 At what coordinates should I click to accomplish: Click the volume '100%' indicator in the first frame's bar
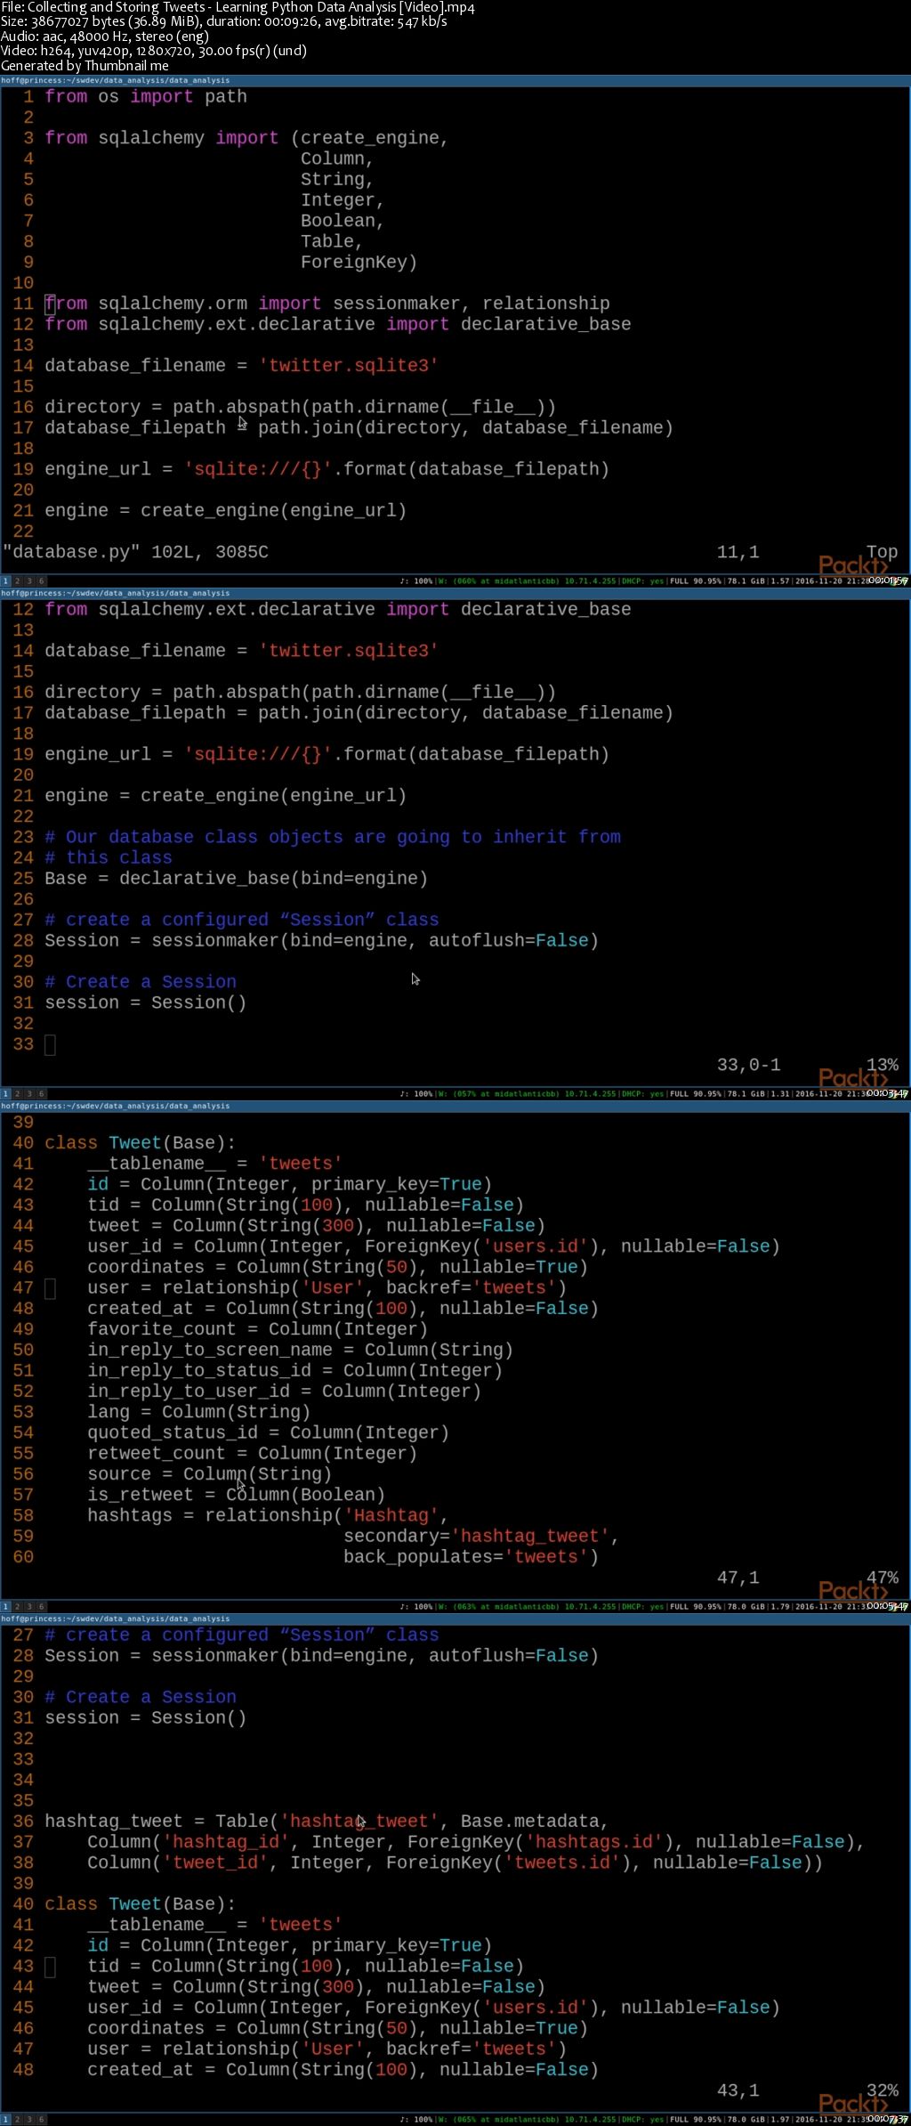423,581
